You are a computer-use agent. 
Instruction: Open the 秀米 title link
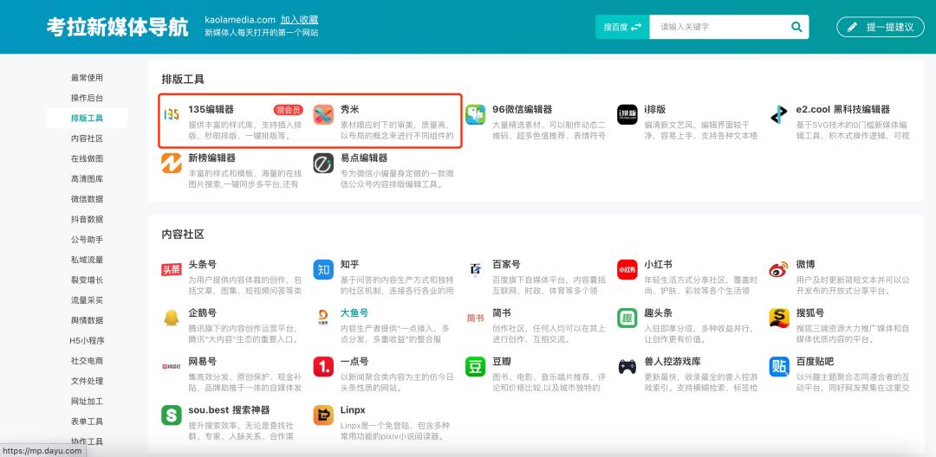click(x=350, y=110)
